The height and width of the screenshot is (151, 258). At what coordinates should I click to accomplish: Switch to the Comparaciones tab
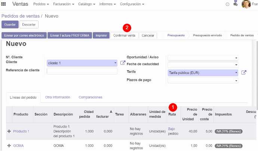pos(90,97)
